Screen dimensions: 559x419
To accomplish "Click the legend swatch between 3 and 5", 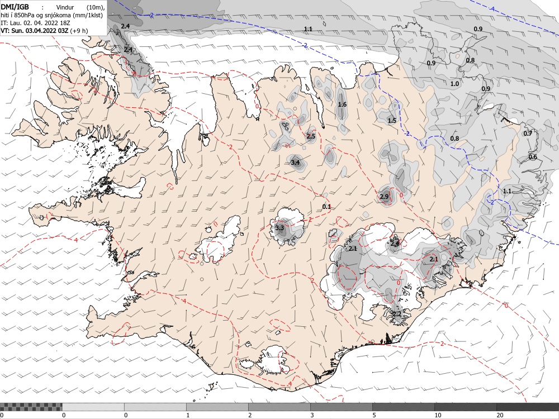I will tap(342, 407).
